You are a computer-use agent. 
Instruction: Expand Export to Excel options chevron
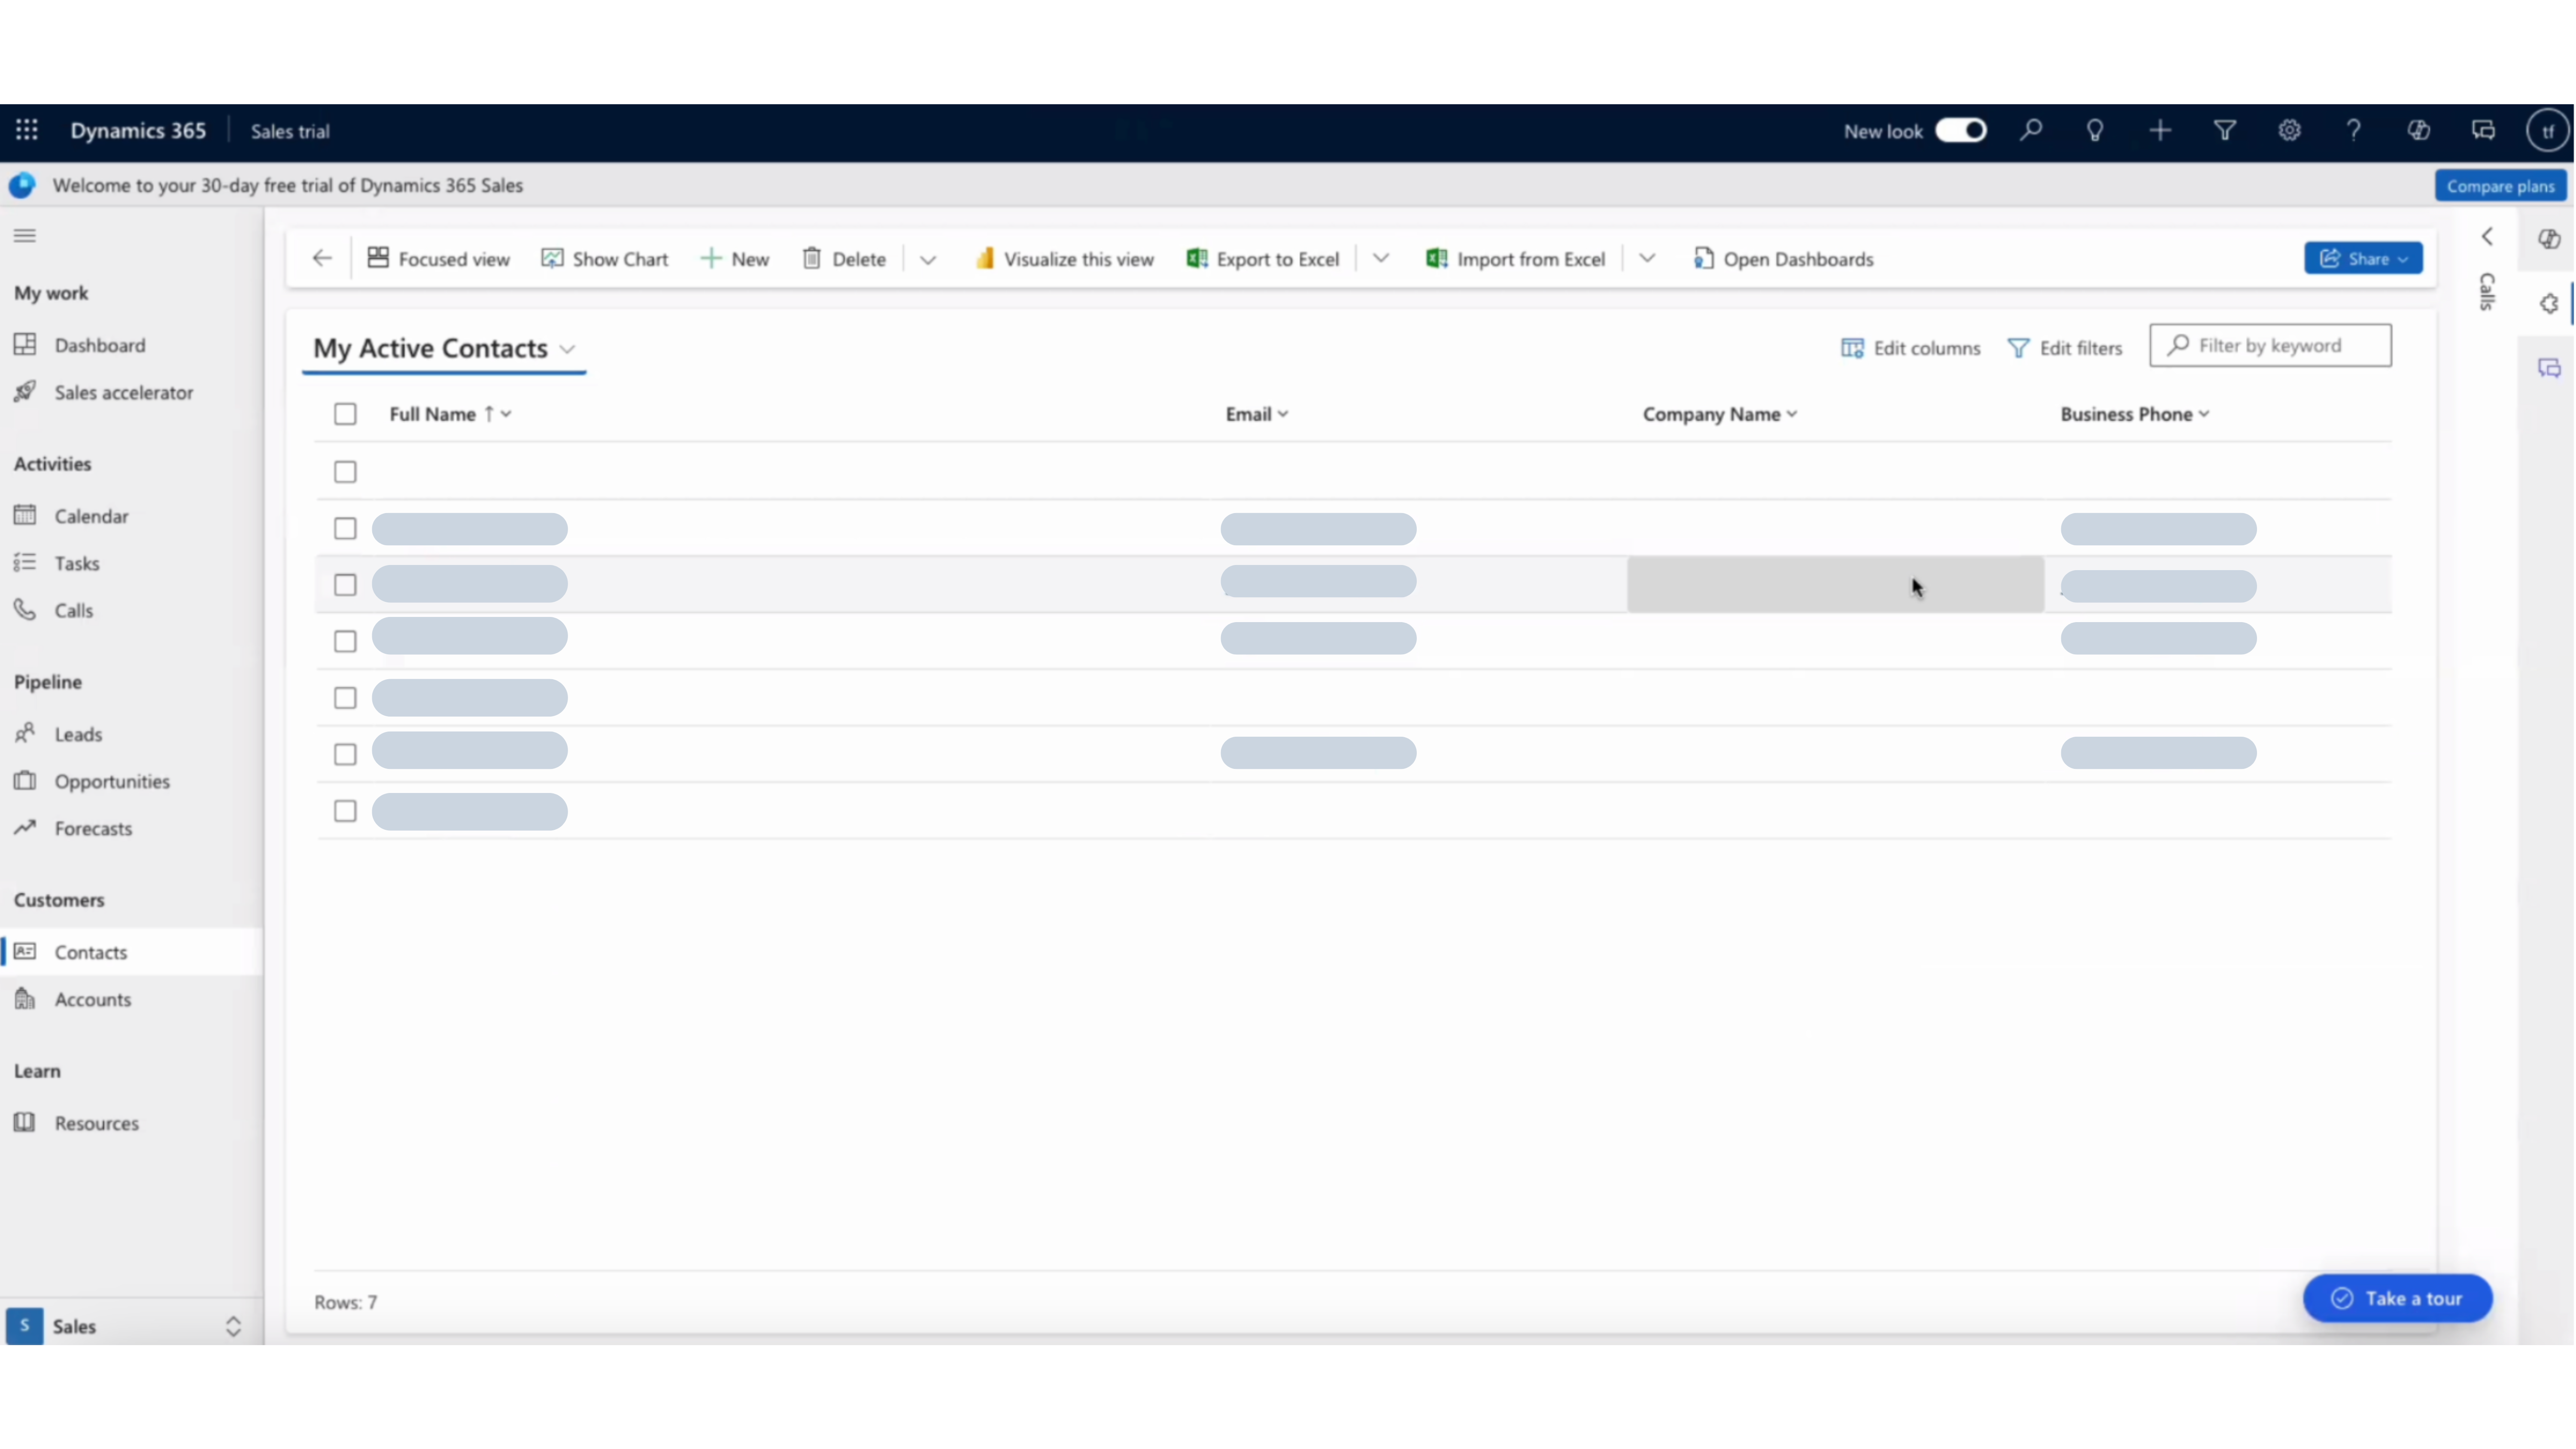pos(1381,258)
